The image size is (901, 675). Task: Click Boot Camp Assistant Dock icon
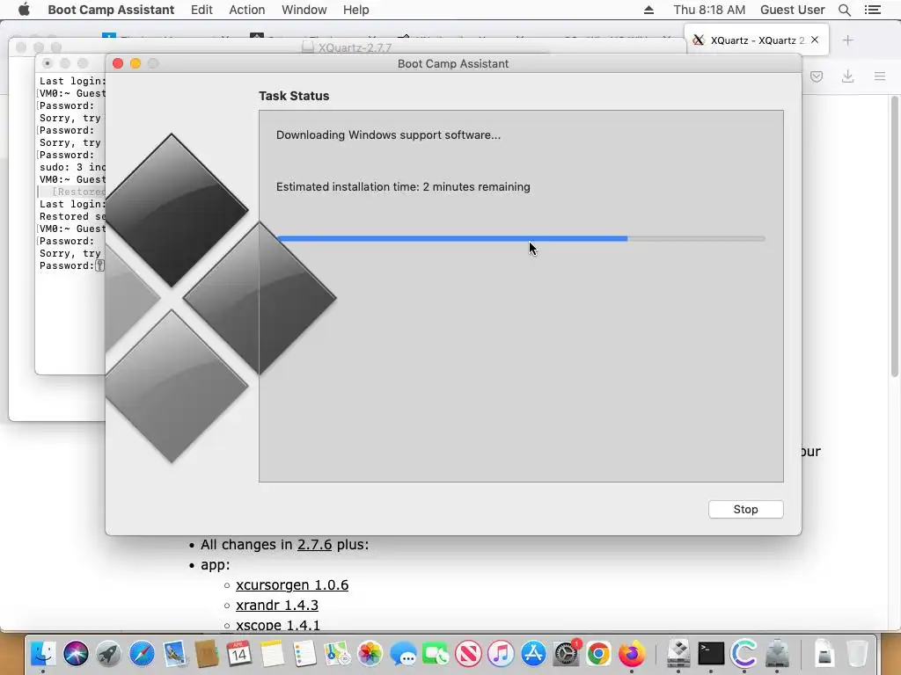click(678, 654)
